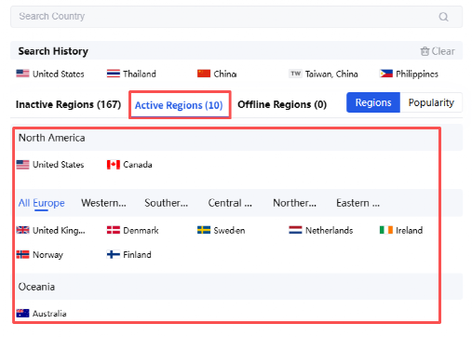Choose Netherlands region
472x337 pixels.
tap(321, 230)
